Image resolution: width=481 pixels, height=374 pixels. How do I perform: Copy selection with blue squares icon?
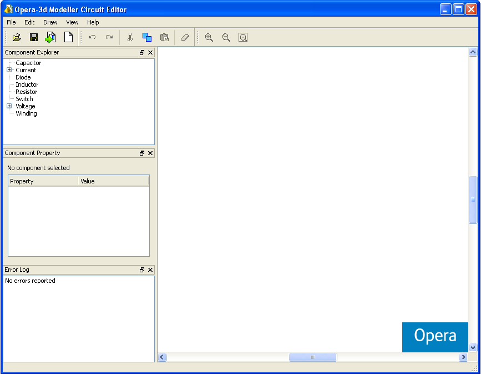(x=147, y=37)
